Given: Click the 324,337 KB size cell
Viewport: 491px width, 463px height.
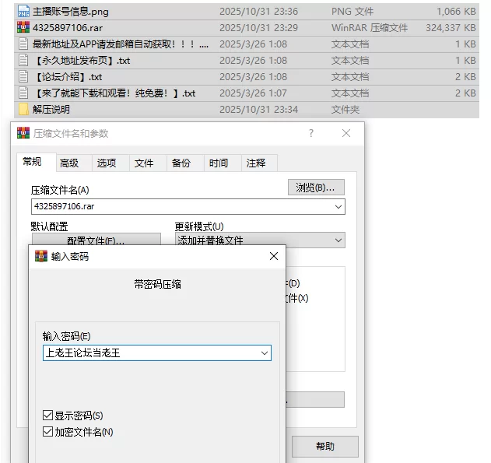Looking at the screenshot, I should (451, 28).
